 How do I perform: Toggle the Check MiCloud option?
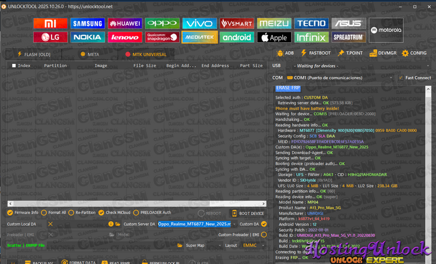(x=101, y=212)
